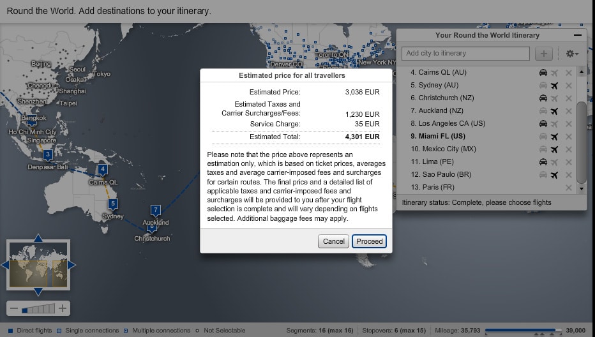Click the Proceed button in price dialog

370,241
